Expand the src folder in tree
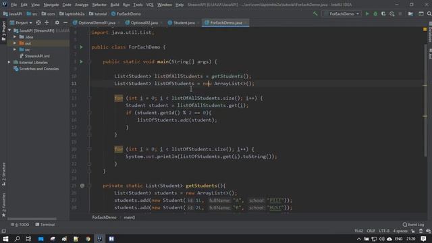Viewport: 432px width, 243px height. tap(15, 49)
